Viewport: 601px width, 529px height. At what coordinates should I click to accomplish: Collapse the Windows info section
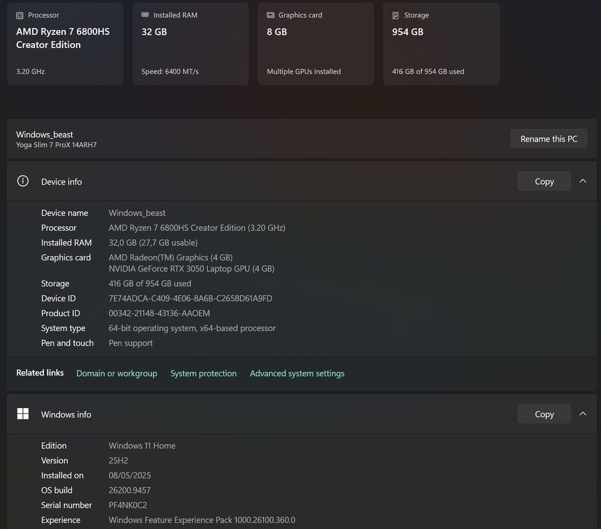[583, 414]
